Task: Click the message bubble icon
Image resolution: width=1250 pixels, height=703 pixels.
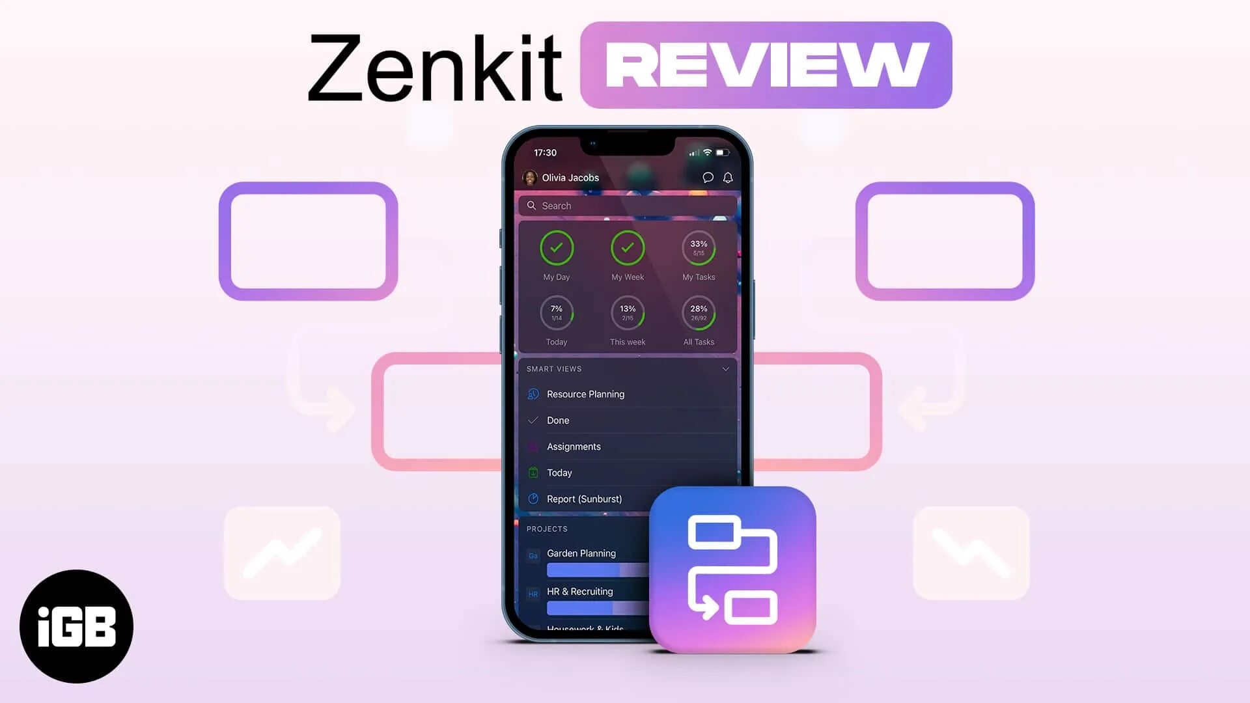Action: [708, 178]
